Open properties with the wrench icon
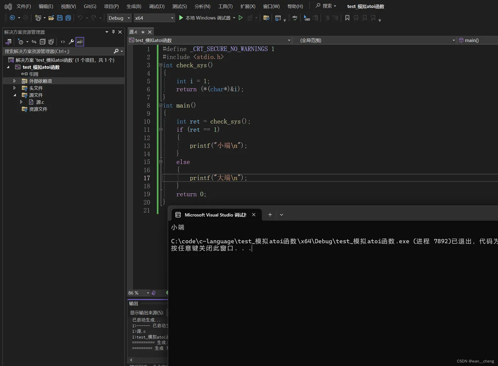Screen dimensions: 498x366 pyautogui.click(x=71, y=42)
